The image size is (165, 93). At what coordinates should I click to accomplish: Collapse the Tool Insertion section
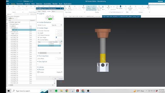point(38,56)
